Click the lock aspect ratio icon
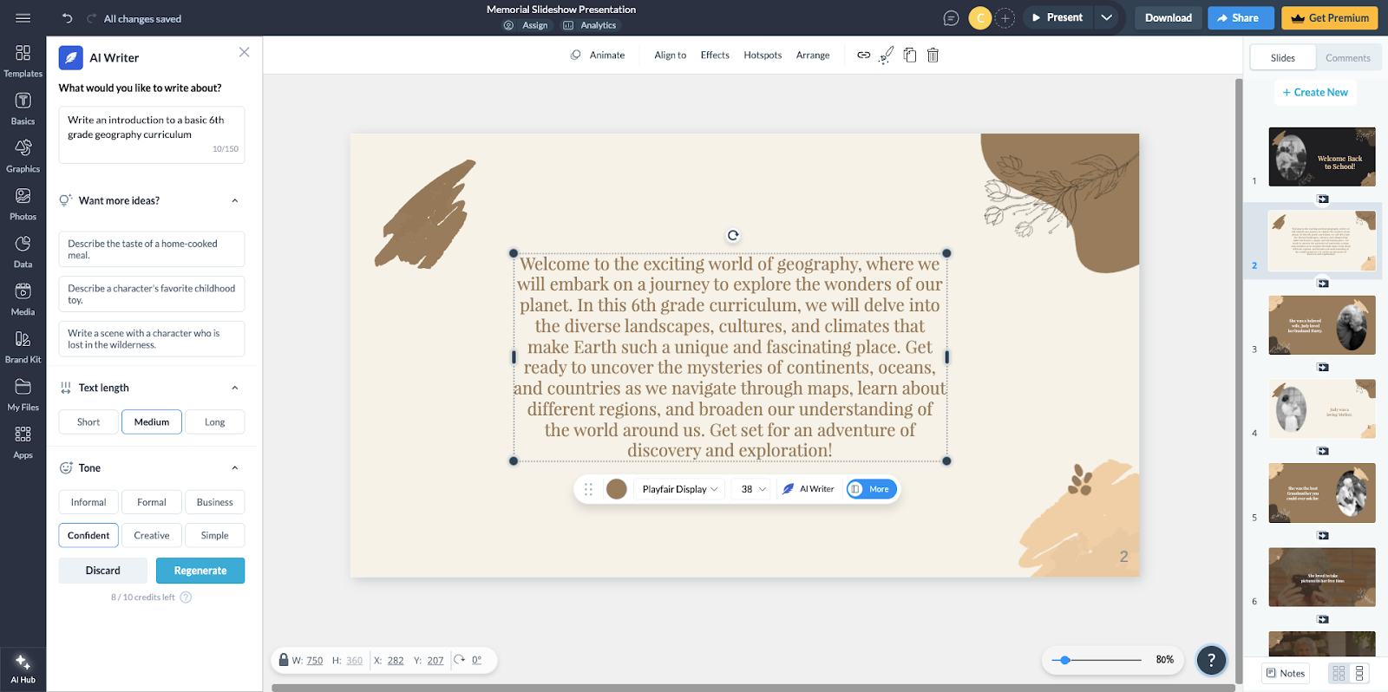The image size is (1388, 692). (283, 660)
